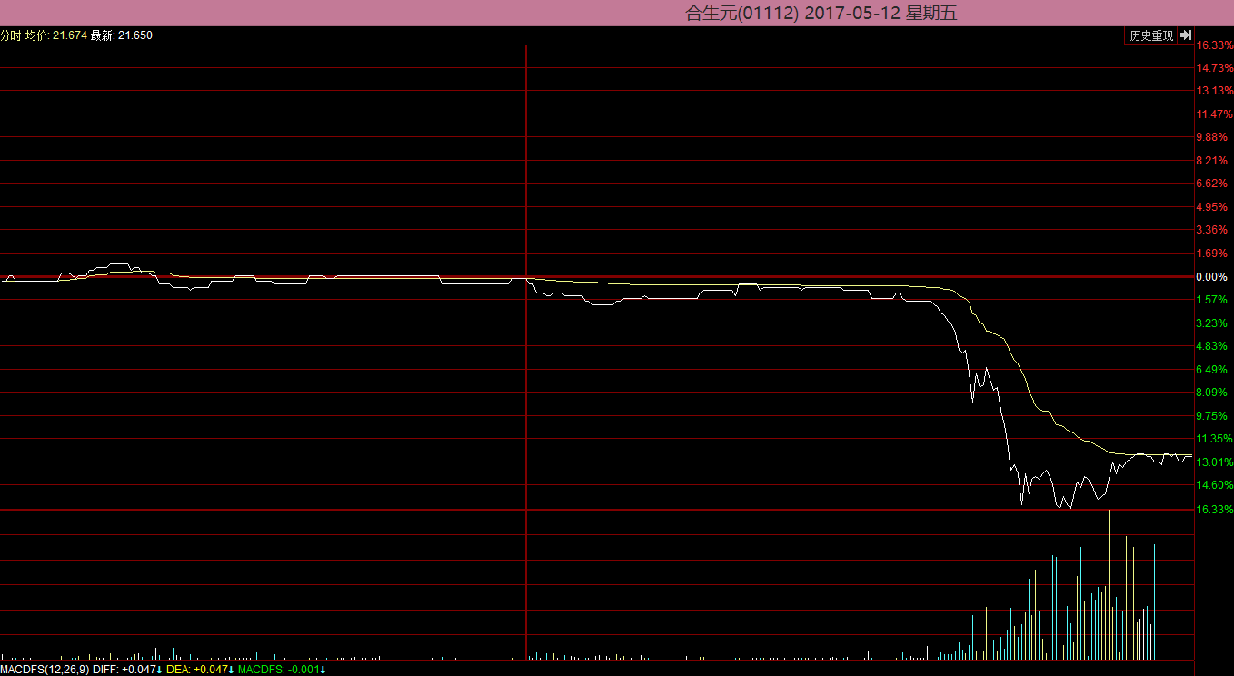Click the red 3.36% axis label
The image size is (1234, 676).
[x=1212, y=230]
